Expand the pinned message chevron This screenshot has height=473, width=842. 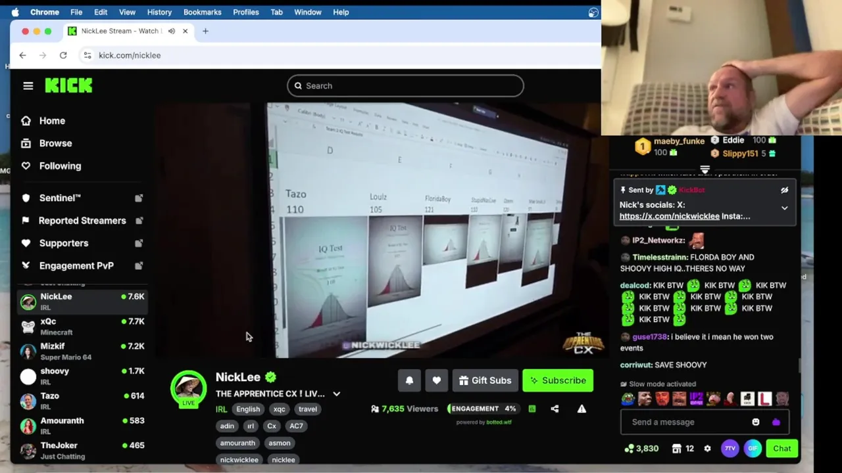pos(784,208)
